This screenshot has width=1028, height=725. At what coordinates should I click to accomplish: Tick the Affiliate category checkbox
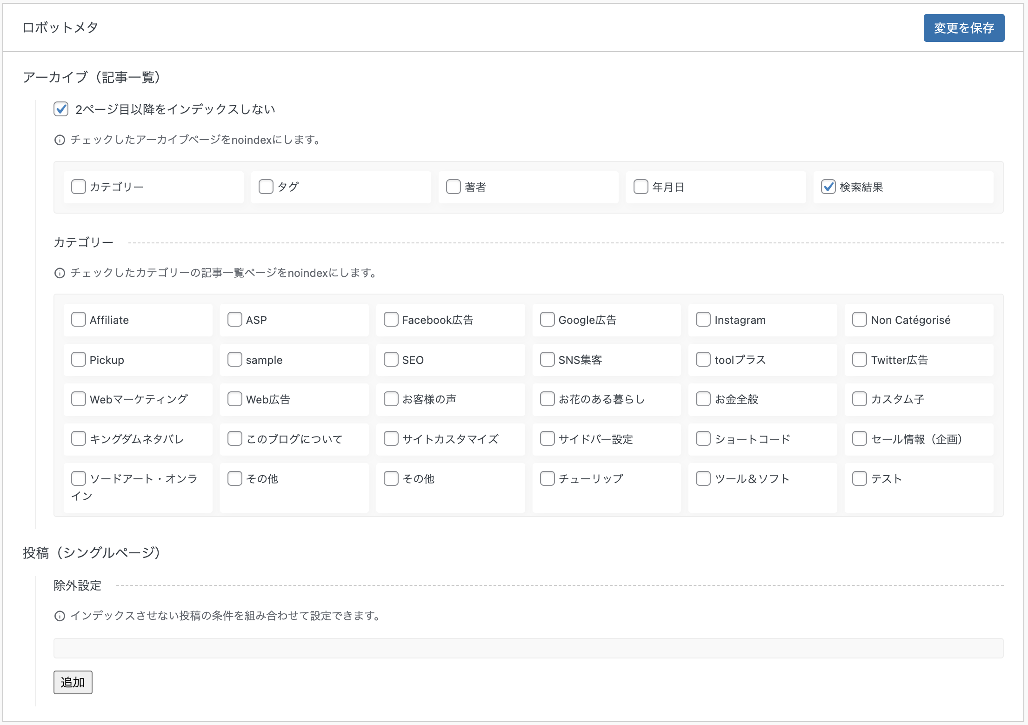click(x=79, y=320)
